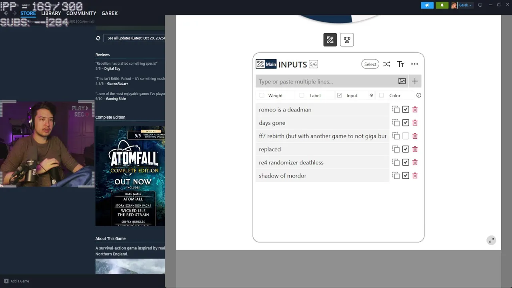Delete the 'replaced' entry
This screenshot has height=288, width=512.
[415, 149]
